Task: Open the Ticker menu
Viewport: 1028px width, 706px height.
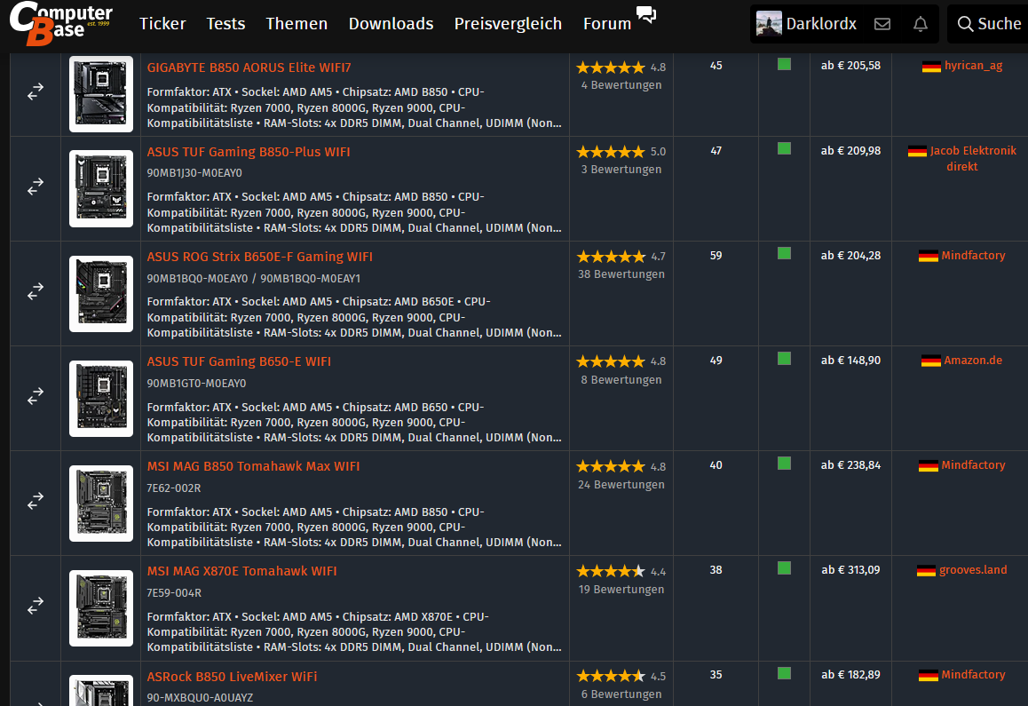Action: click(x=162, y=24)
